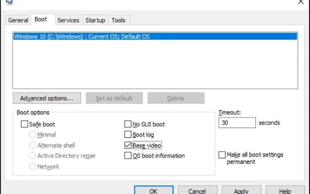Close the System Configuration dialog
Screen dimensions: 310x194
(301, 2)
